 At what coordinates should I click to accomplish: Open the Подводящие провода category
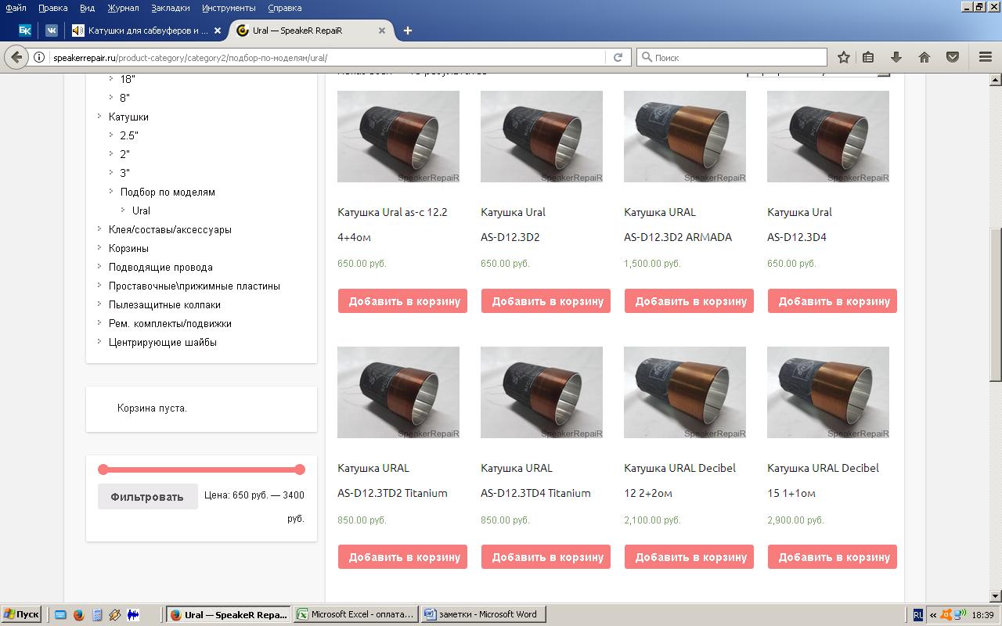coord(160,267)
